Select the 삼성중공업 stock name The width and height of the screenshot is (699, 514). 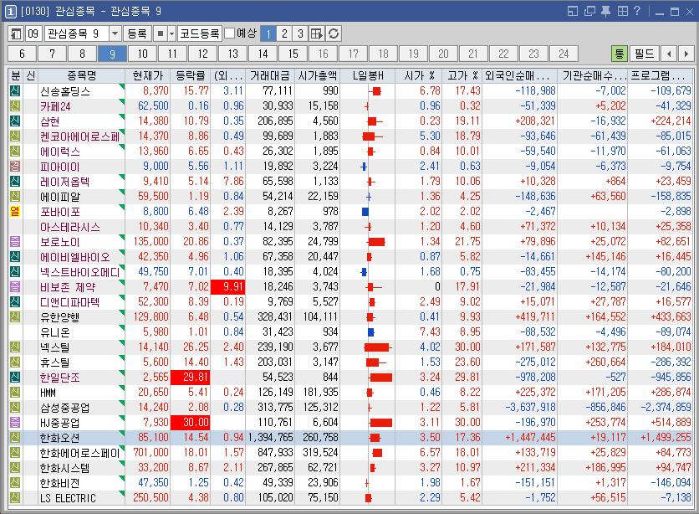point(65,408)
